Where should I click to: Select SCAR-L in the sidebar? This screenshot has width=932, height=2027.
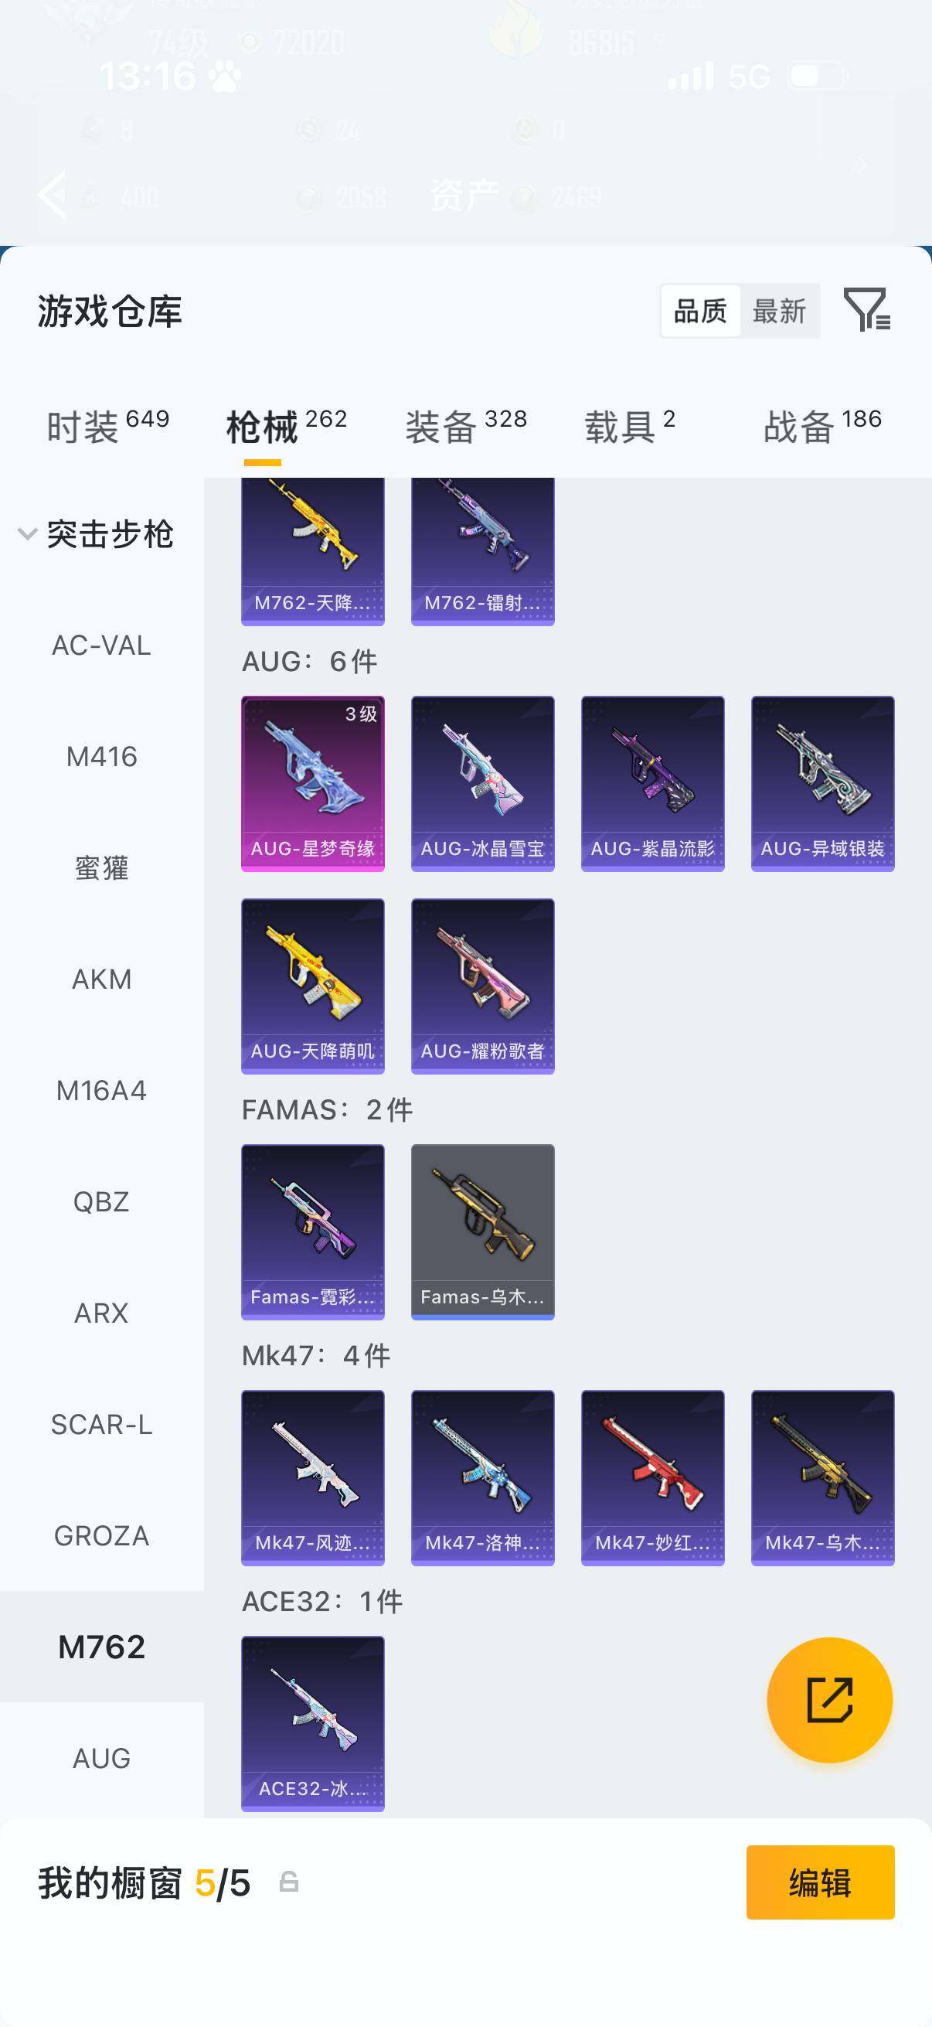pos(101,1424)
